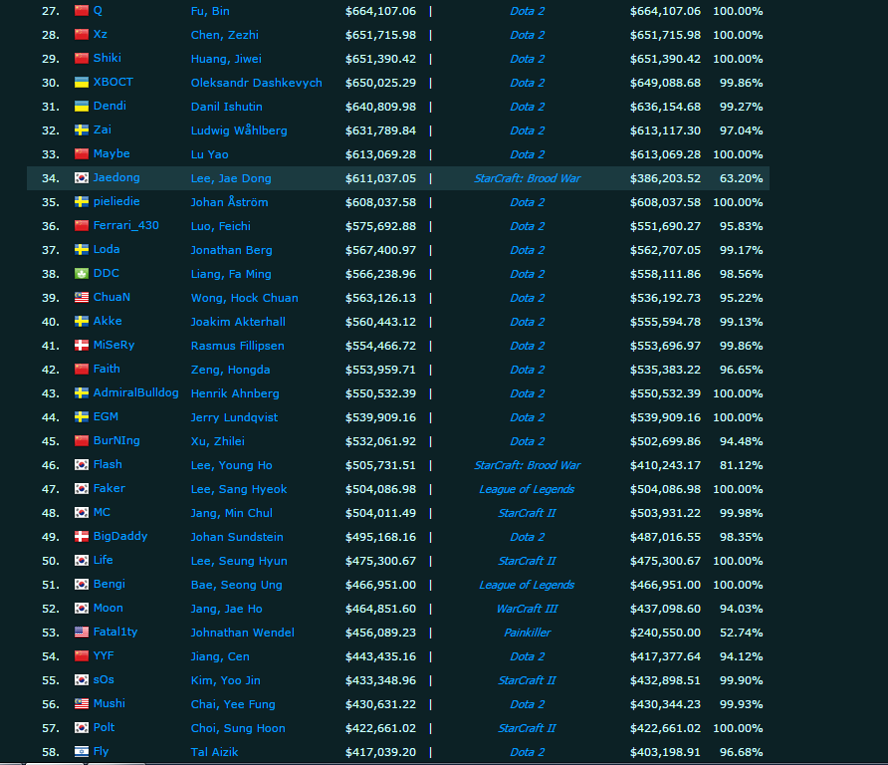
Task: Open the ChuaN player ID link
Action: [x=111, y=297]
